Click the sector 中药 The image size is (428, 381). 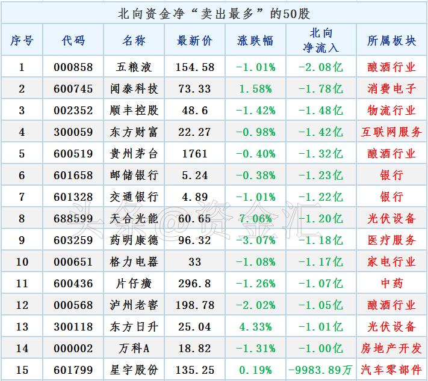pos(391,284)
